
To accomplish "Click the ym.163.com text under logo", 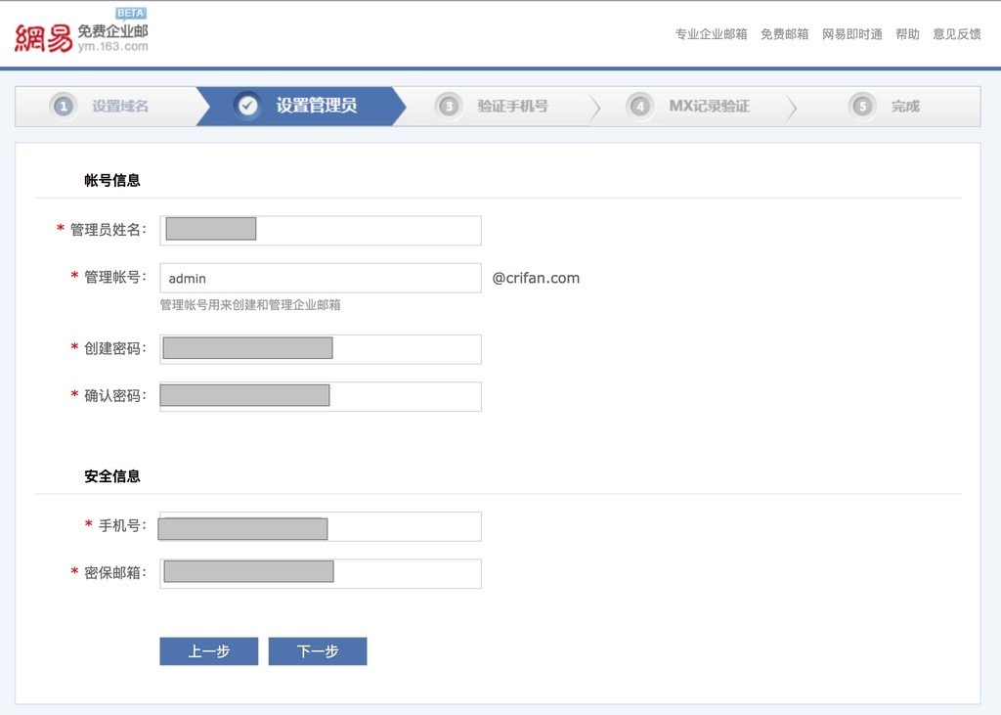I will [113, 47].
